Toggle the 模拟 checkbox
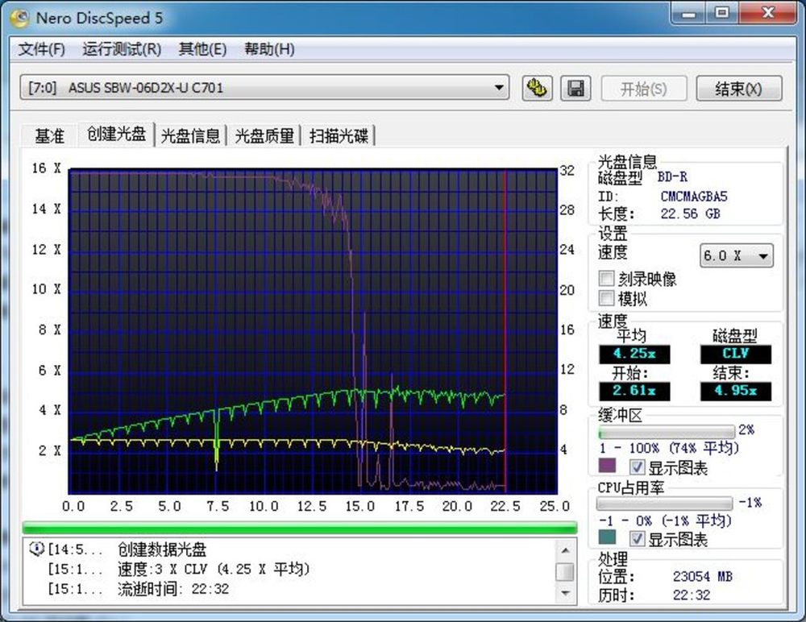Screen dimensions: 806x622 coord(607,298)
